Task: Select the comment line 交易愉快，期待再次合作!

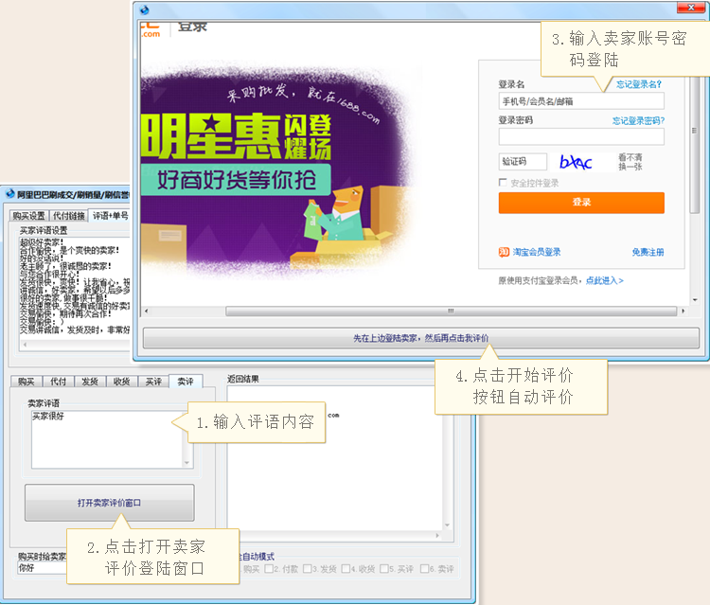Action: [x=65, y=313]
